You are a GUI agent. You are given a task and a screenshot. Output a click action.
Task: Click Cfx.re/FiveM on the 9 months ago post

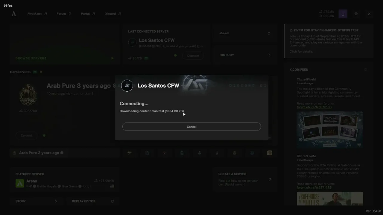pyautogui.click(x=306, y=156)
